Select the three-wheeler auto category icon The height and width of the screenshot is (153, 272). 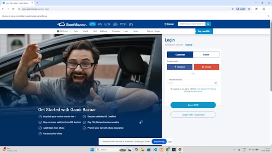tap(115, 24)
